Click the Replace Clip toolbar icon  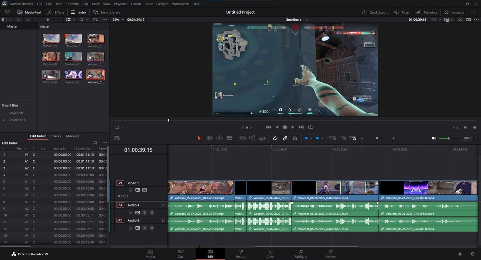[262, 138]
